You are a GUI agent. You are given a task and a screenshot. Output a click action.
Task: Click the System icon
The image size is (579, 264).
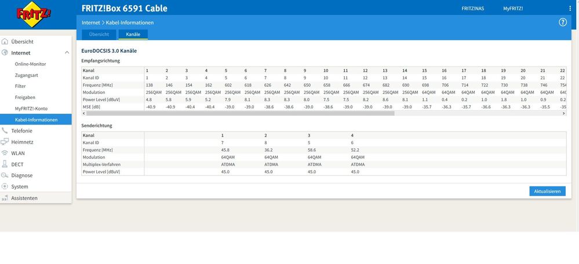coord(5,186)
